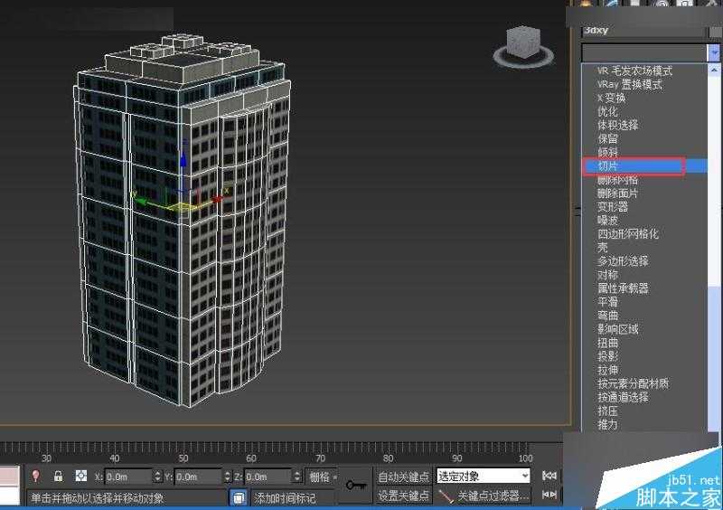Select the 四边形网格化 modifier
723x510 pixels.
tap(627, 234)
